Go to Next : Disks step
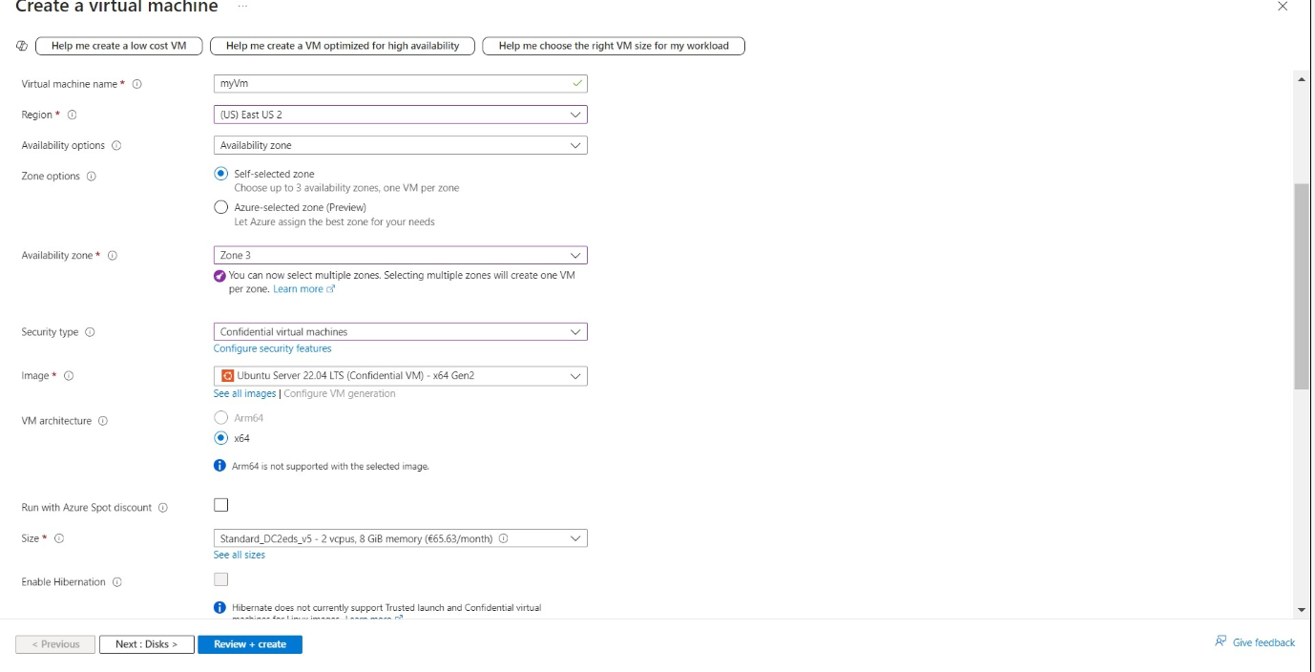Image resolution: width=1315 pixels, height=672 pixels. point(146,644)
